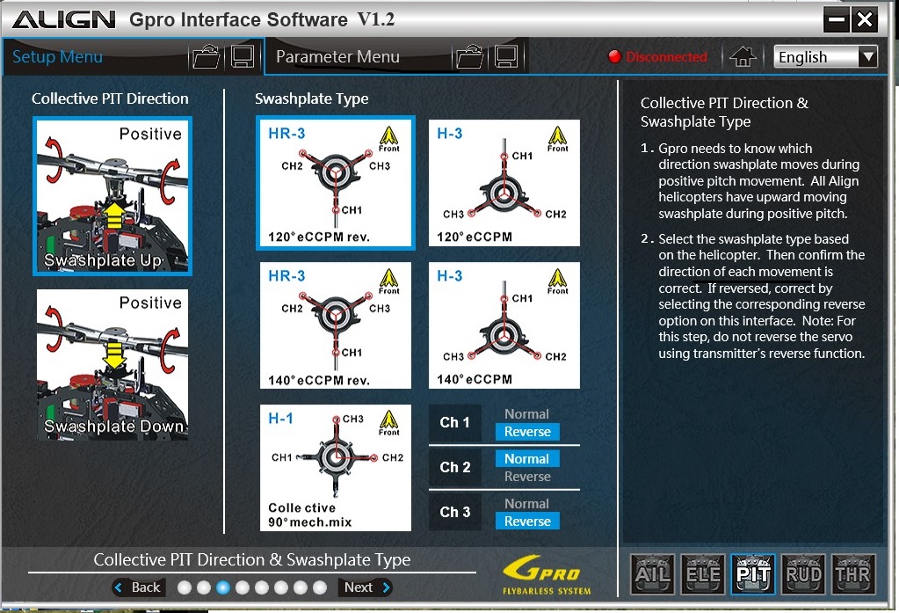Open the English language dropdown
The height and width of the screenshot is (613, 899).
coord(825,57)
